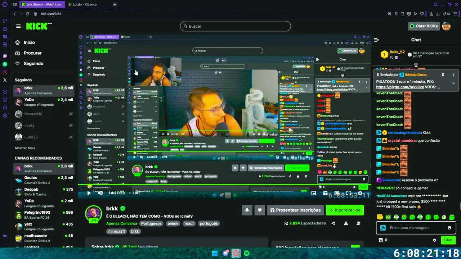461x259 pixels.
Task: Click the Buscar search field
Action: click(x=236, y=26)
